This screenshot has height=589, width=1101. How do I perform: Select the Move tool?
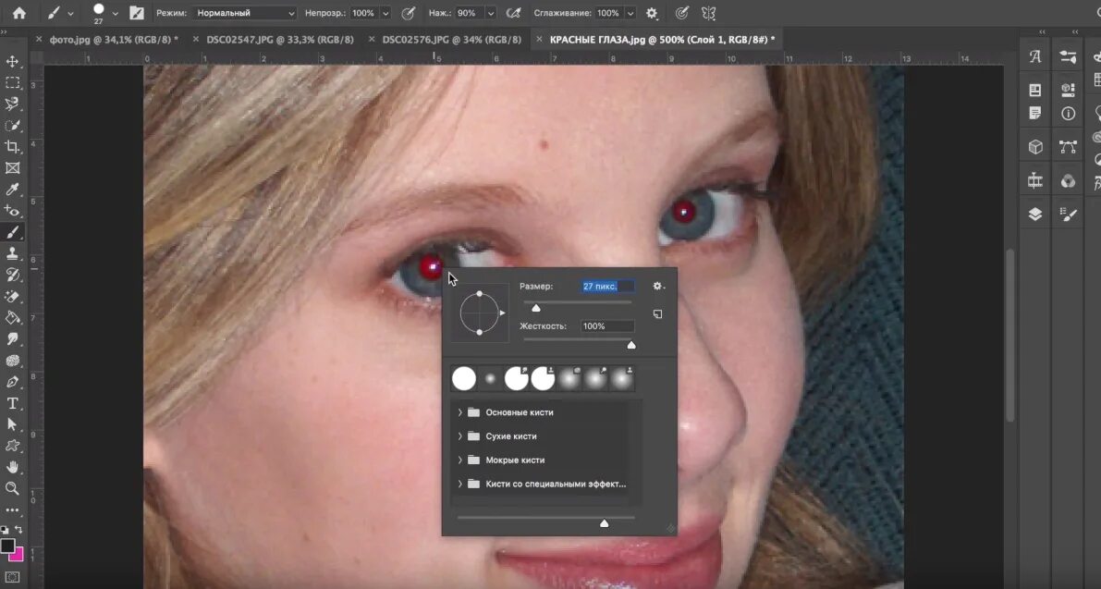(x=13, y=62)
